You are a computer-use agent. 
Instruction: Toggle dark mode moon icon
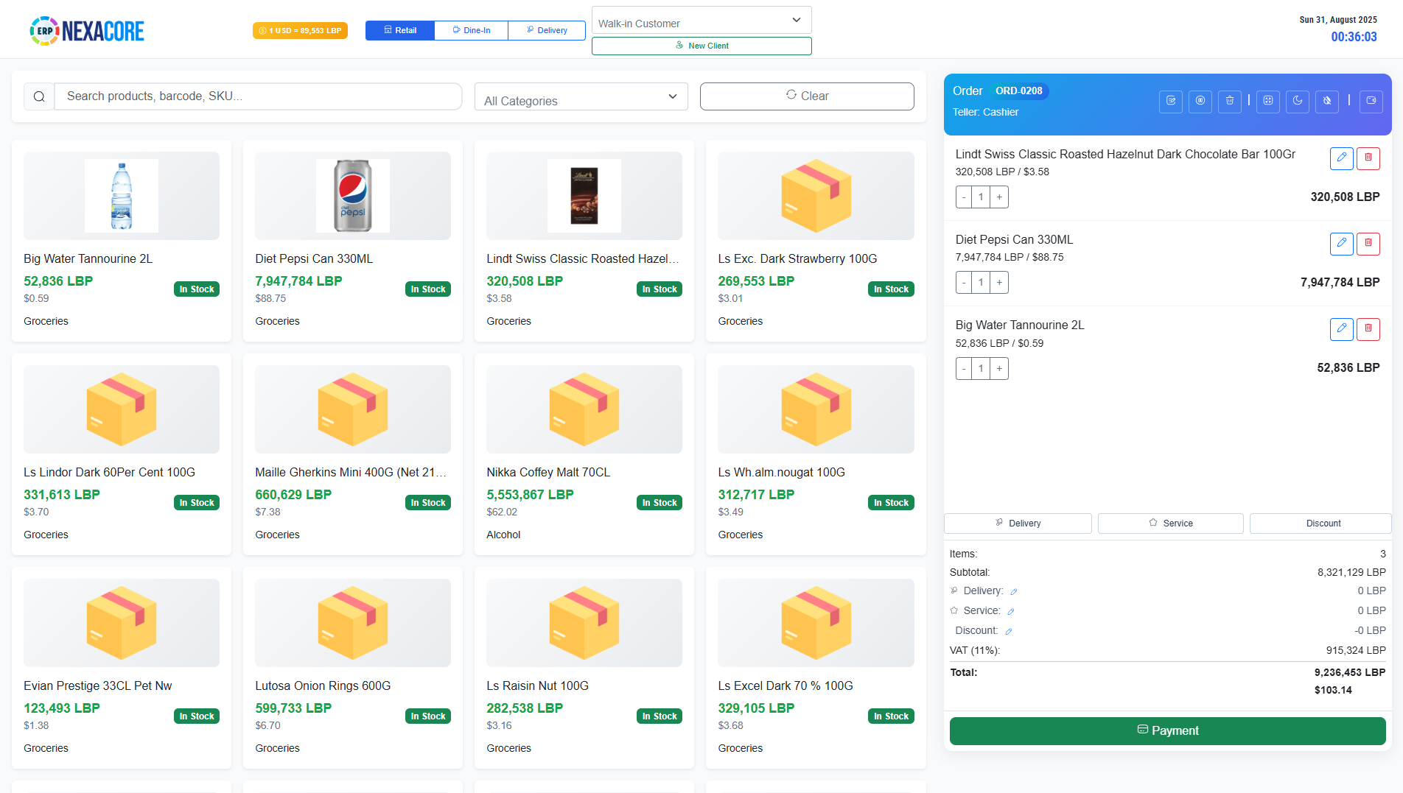[x=1297, y=101]
